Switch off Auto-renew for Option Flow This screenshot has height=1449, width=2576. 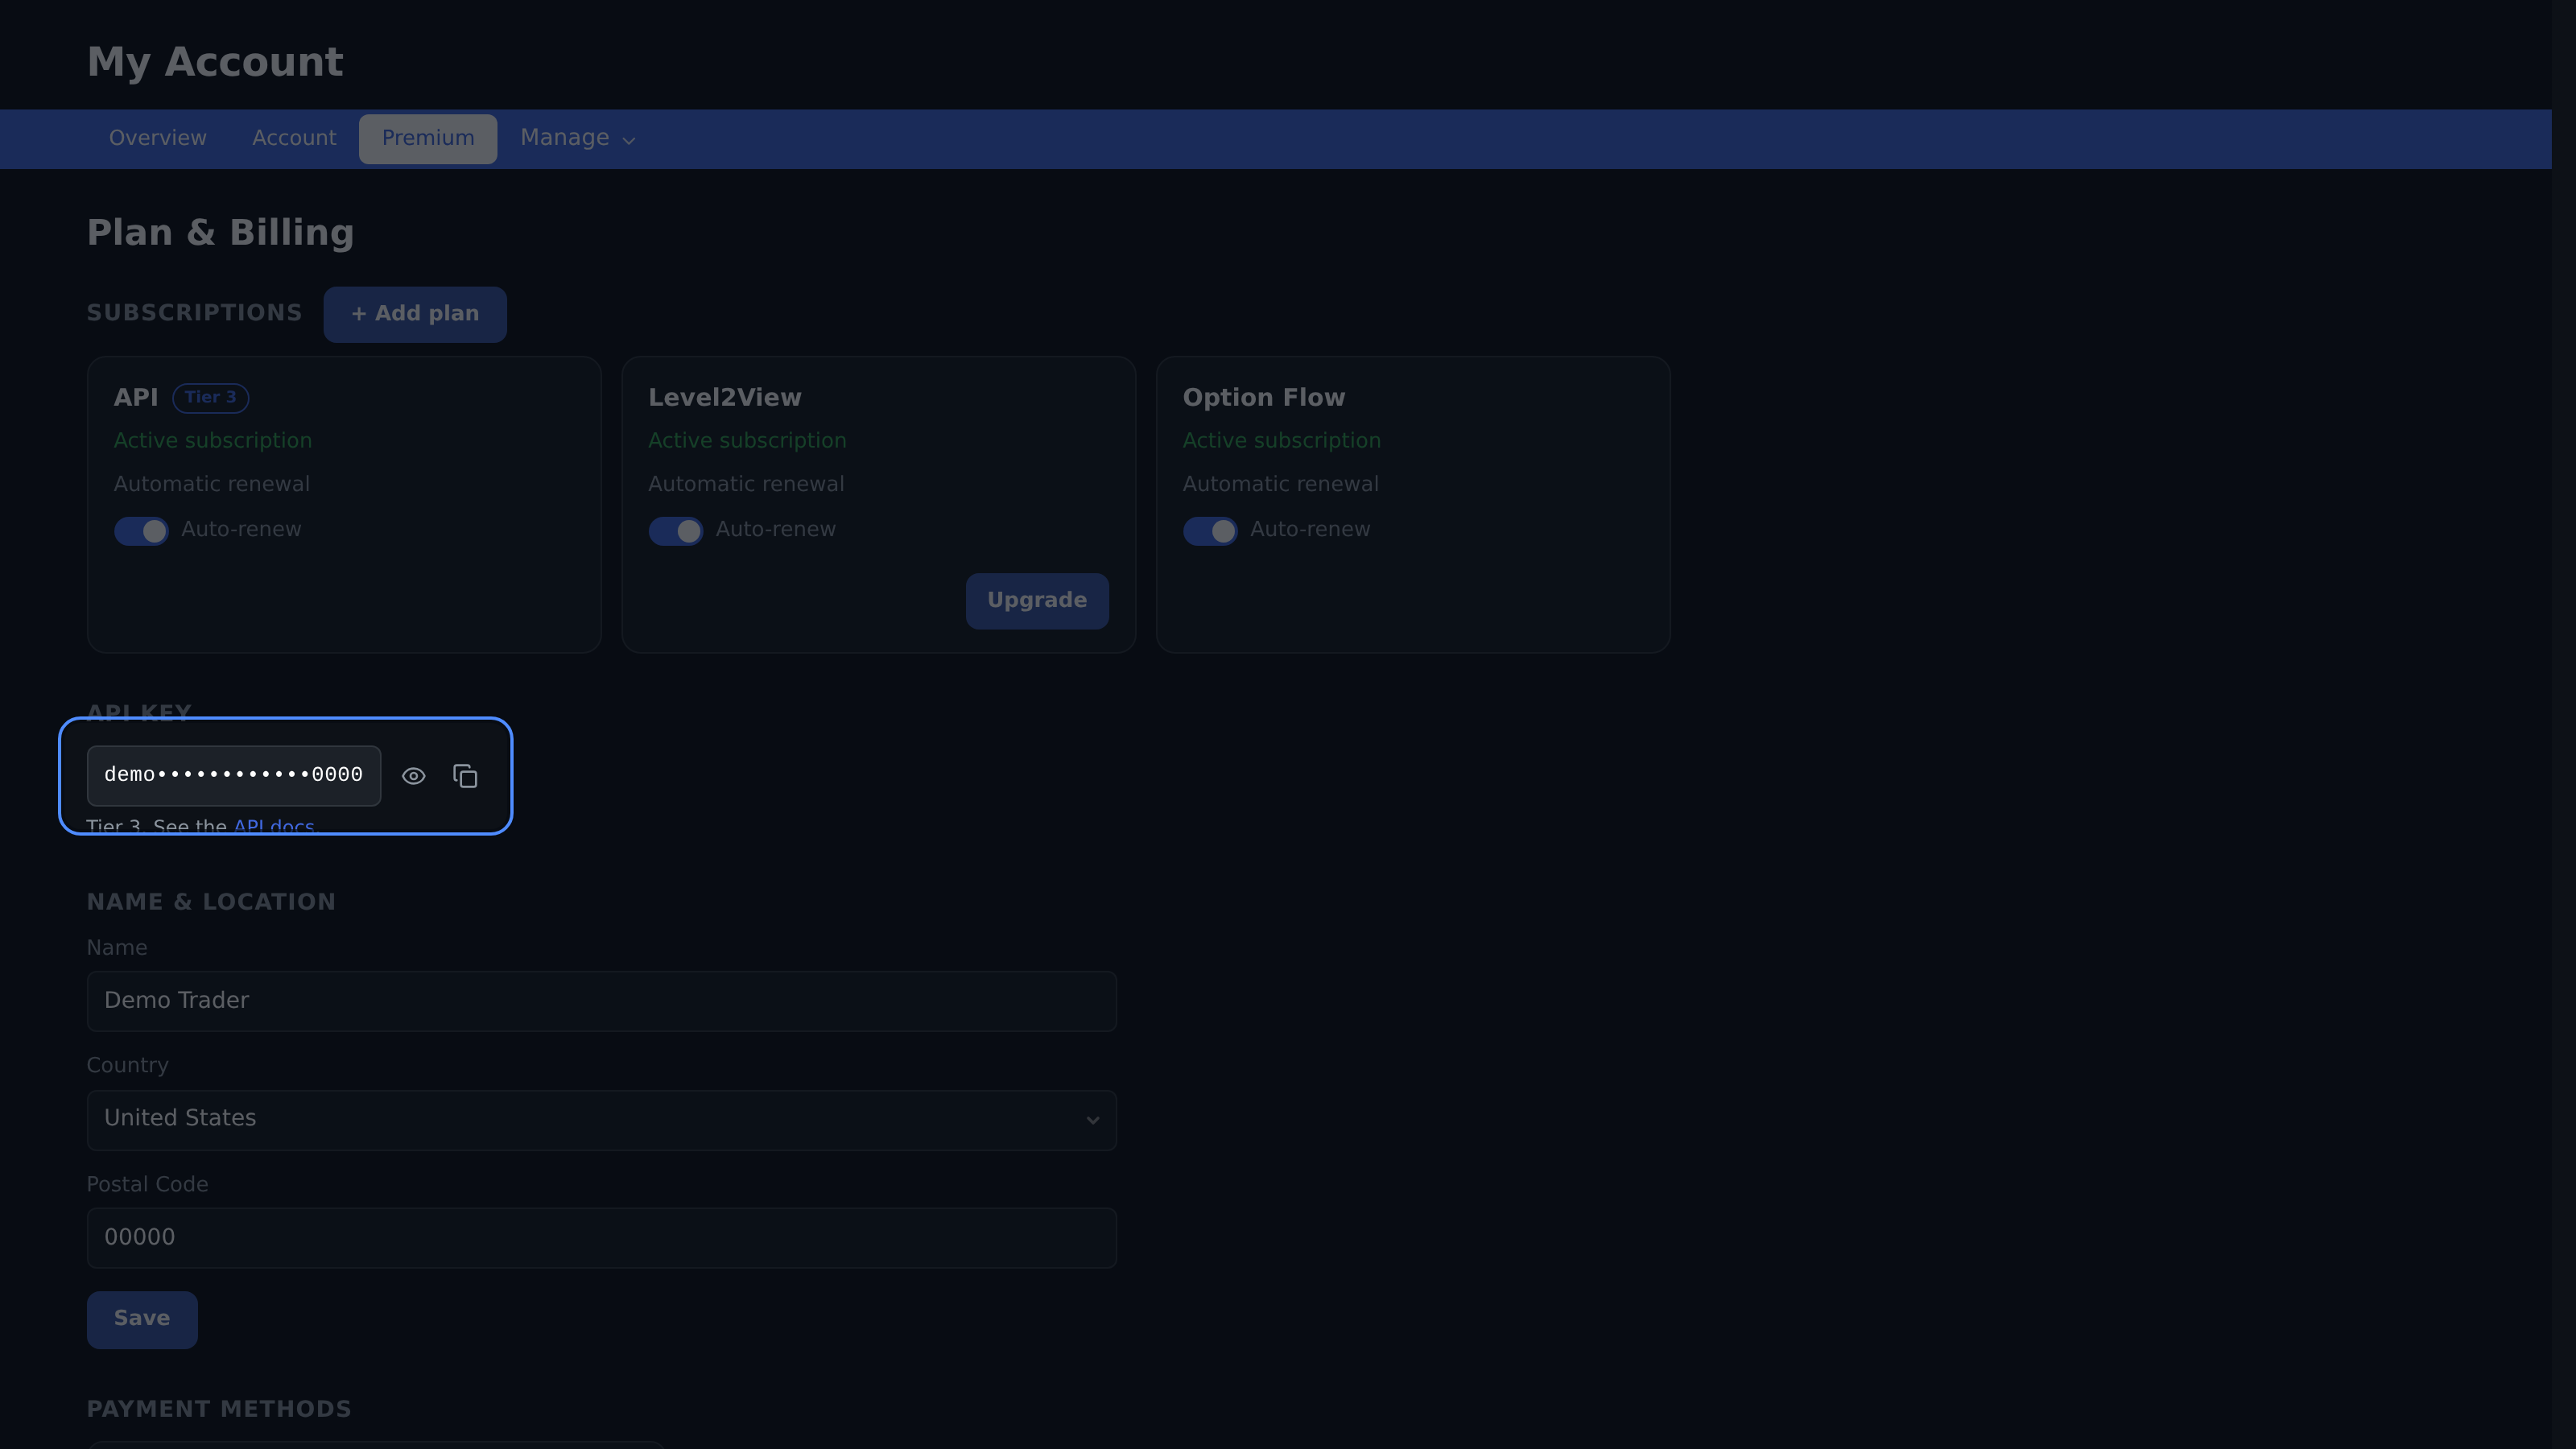tap(1210, 531)
